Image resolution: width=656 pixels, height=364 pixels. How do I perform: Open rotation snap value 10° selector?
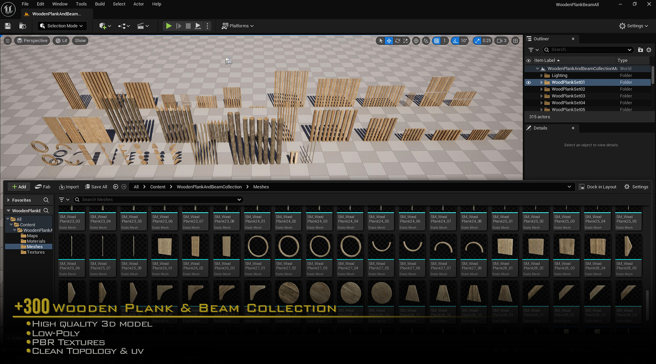click(x=464, y=41)
